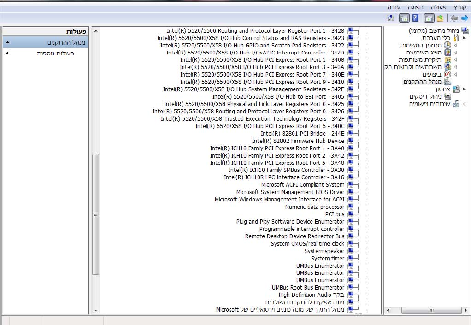Image resolution: width=471 pixels, height=325 pixels.
Task: Click the up-one-level folder toolbar icon
Action: (x=441, y=18)
